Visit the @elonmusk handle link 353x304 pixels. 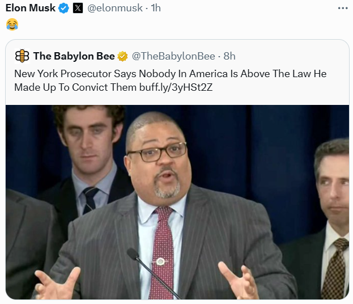[x=115, y=8]
